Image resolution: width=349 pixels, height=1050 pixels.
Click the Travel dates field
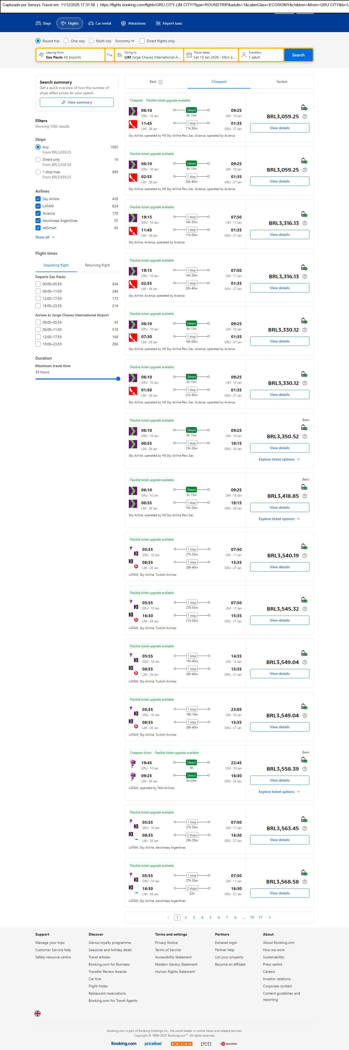(x=211, y=55)
